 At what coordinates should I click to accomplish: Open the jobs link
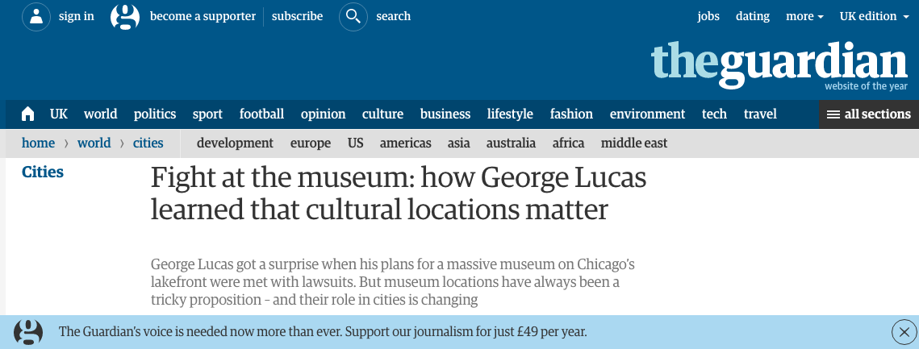708,16
